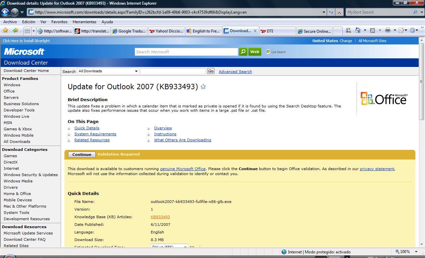Click the Add to Favorites icon

[x=15, y=31]
